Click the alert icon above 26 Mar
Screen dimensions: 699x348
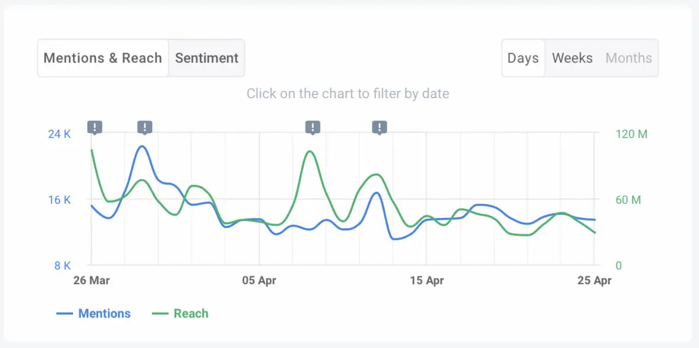click(x=94, y=127)
